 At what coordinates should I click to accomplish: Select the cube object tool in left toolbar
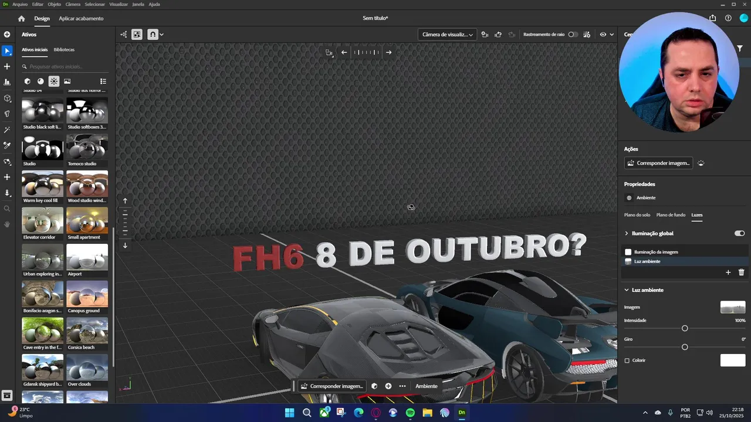click(x=7, y=98)
